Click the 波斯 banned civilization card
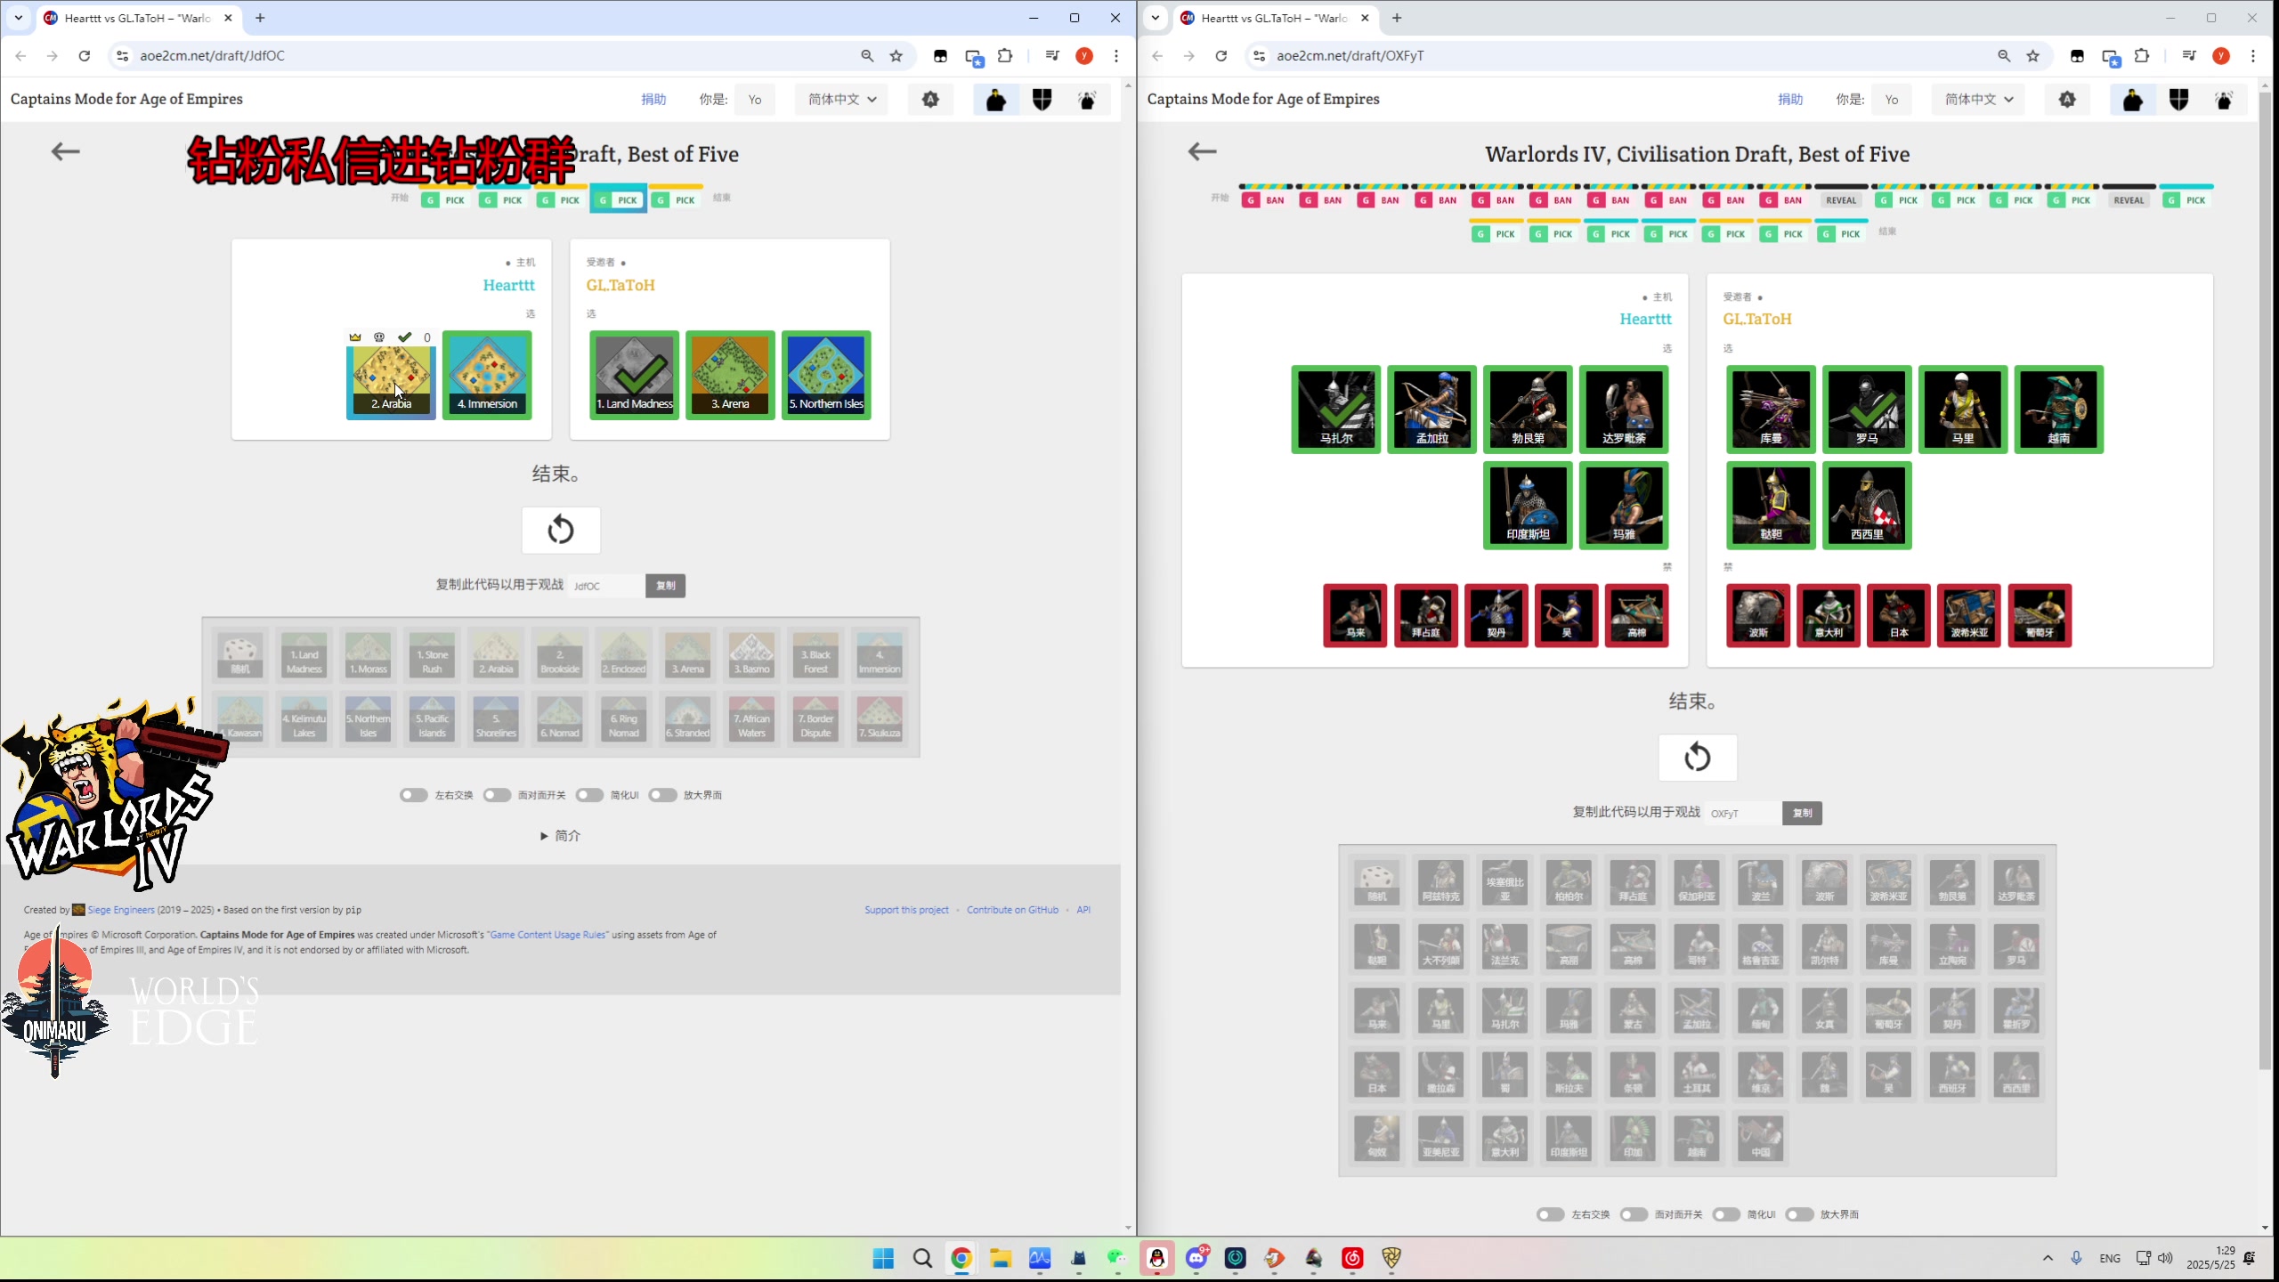The width and height of the screenshot is (2279, 1282). click(x=1758, y=615)
